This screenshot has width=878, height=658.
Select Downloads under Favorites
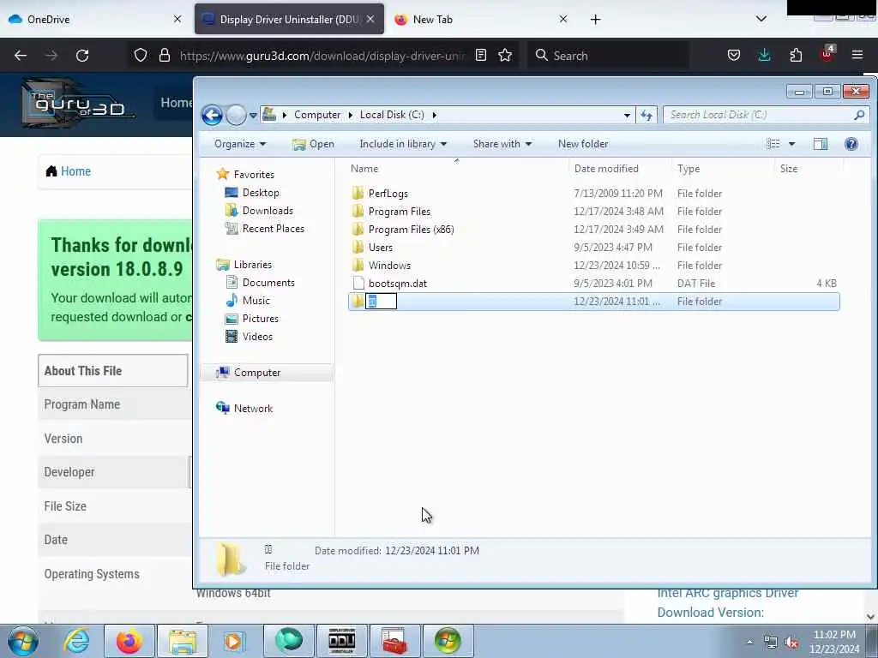click(268, 211)
